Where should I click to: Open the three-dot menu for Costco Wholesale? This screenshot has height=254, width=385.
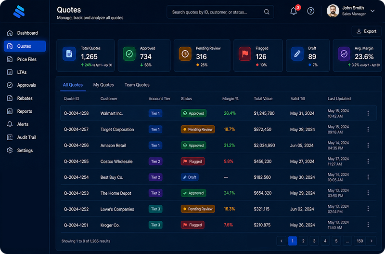coord(368,161)
